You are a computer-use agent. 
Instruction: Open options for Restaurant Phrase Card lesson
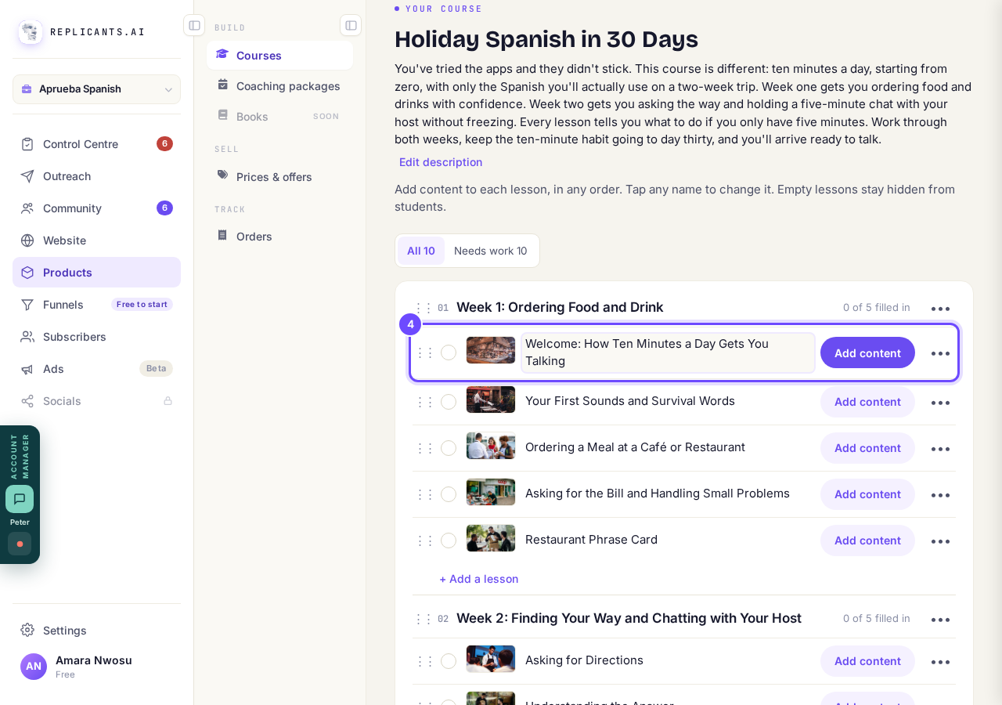pos(940,541)
